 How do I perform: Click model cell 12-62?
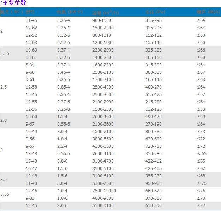pos(31,28)
